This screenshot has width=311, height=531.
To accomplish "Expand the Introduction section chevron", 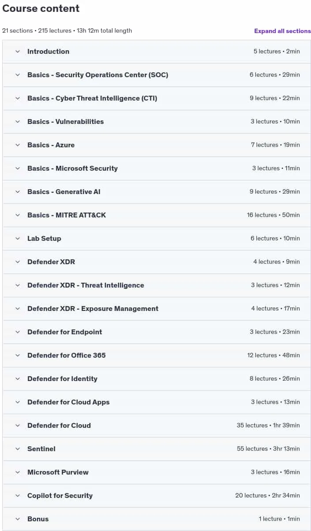I will 18,52.
